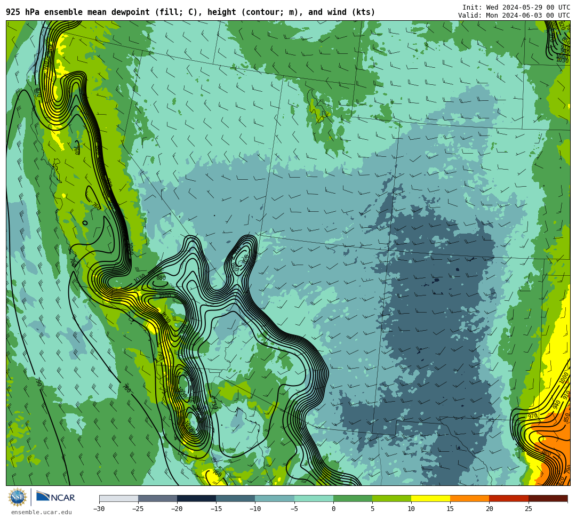Open the ensemble.ucar.edu text
Image resolution: width=576 pixels, height=519 pixels.
pyautogui.click(x=42, y=512)
